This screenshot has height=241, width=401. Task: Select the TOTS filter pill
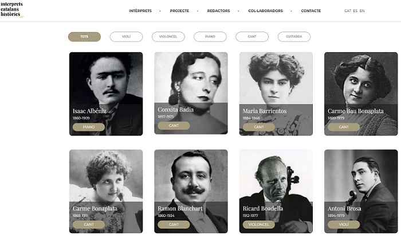(x=84, y=37)
